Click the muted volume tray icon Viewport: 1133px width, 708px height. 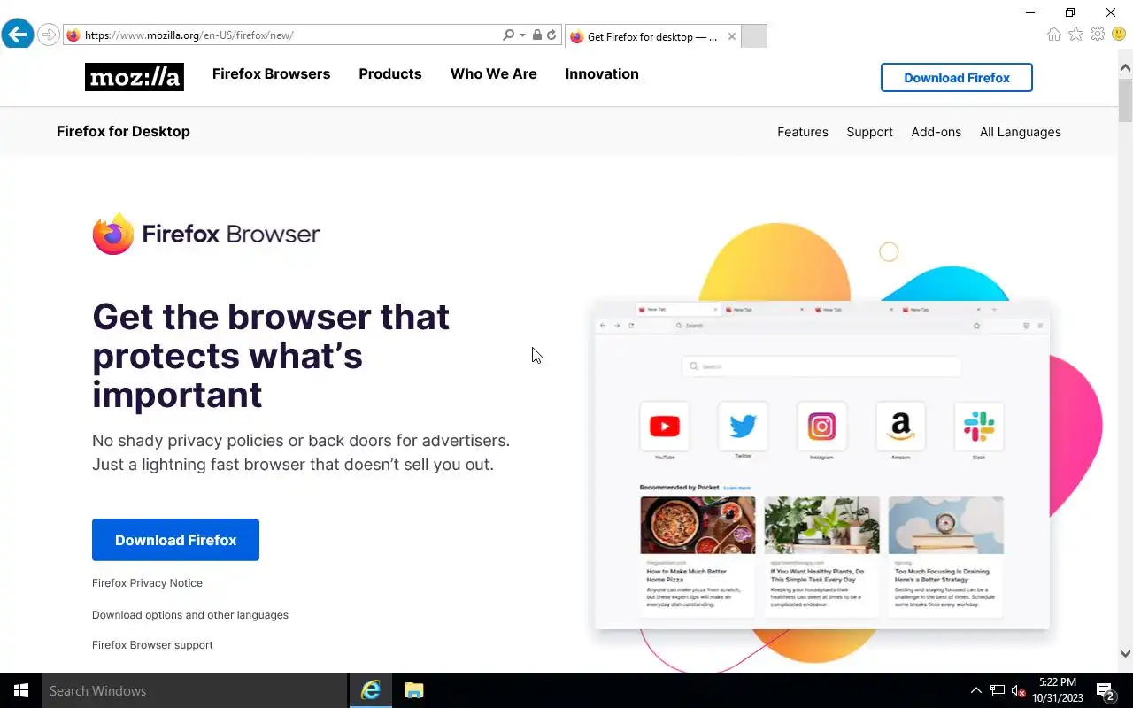(1019, 690)
